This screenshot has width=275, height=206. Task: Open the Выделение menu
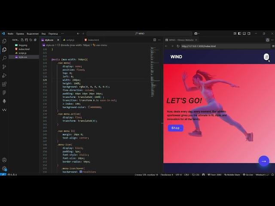tap(33, 33)
